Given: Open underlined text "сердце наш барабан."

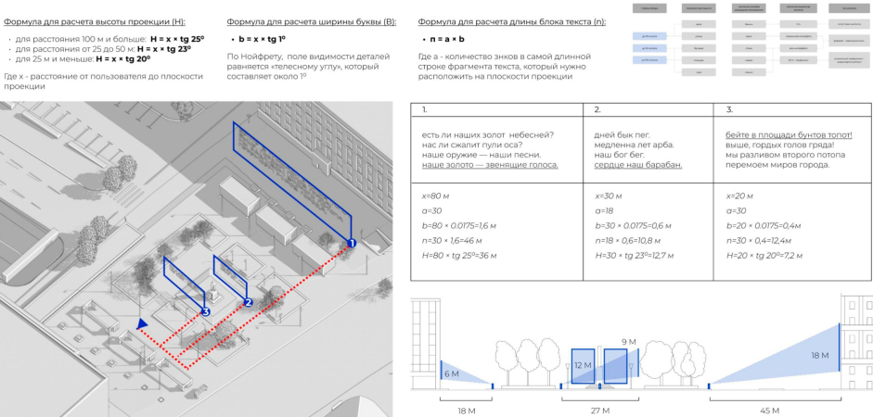Looking at the screenshot, I should tap(638, 165).
